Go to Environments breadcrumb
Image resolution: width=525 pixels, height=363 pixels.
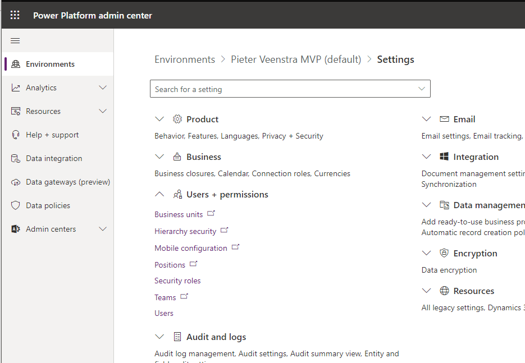pos(185,59)
